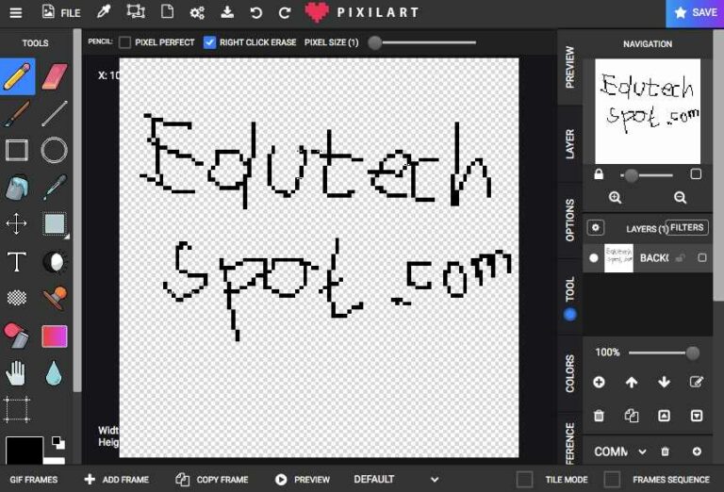
Task: Move layer up with arrow icon
Action: (632, 382)
